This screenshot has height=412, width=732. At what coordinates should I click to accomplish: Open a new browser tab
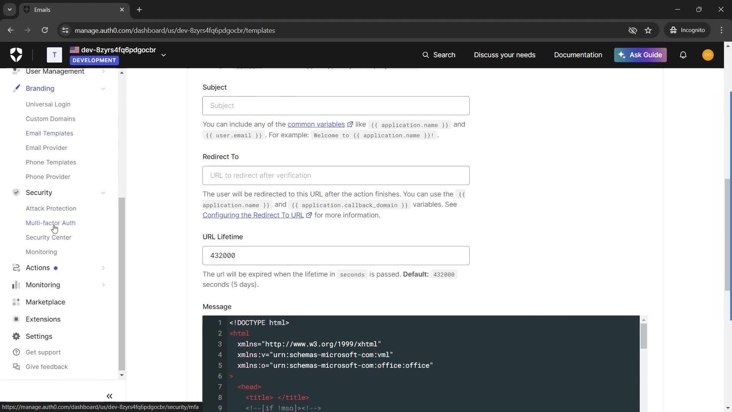pos(139,10)
